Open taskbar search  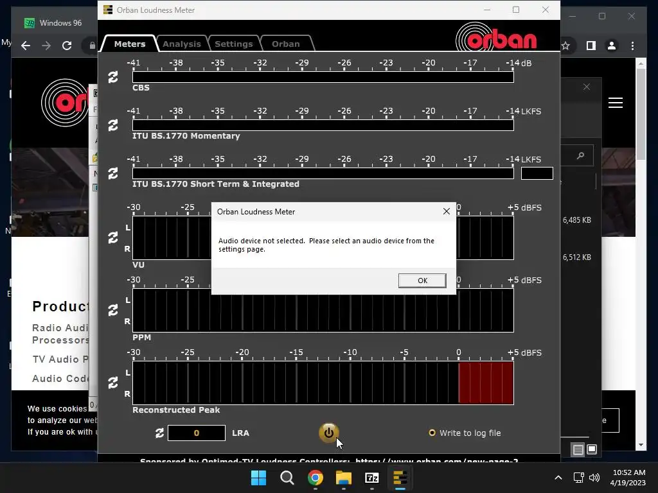click(x=287, y=478)
